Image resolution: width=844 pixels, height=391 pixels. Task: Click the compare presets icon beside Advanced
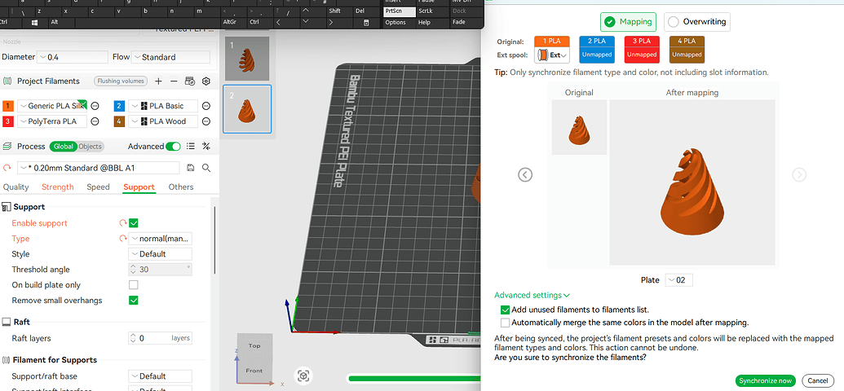click(205, 147)
